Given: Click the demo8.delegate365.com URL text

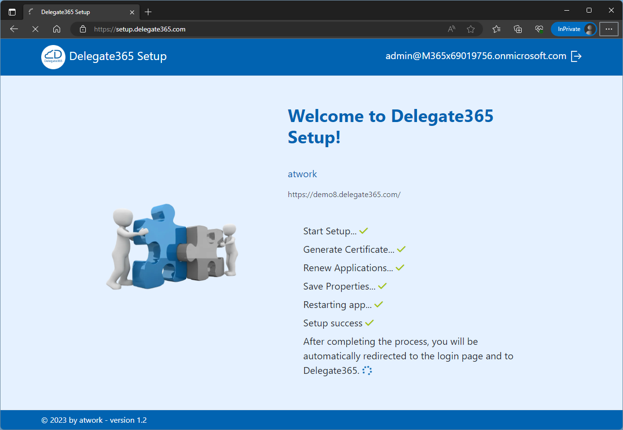Looking at the screenshot, I should 344,195.
